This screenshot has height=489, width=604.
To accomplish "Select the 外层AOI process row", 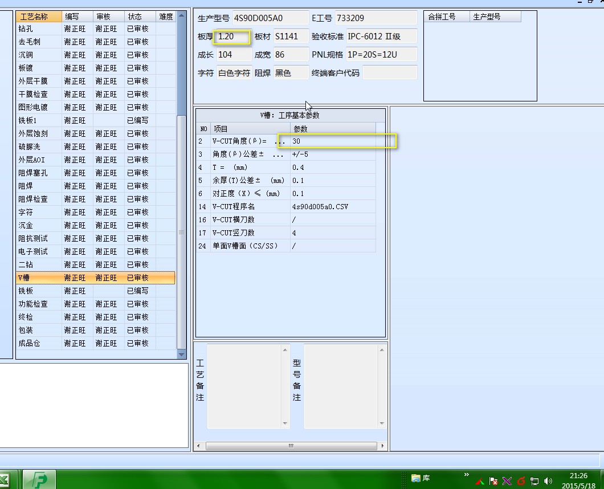I will pos(96,160).
